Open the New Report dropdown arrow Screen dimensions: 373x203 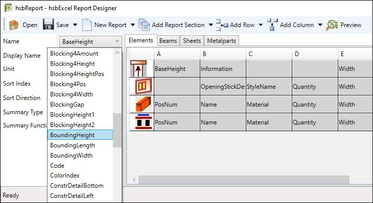(x=133, y=25)
